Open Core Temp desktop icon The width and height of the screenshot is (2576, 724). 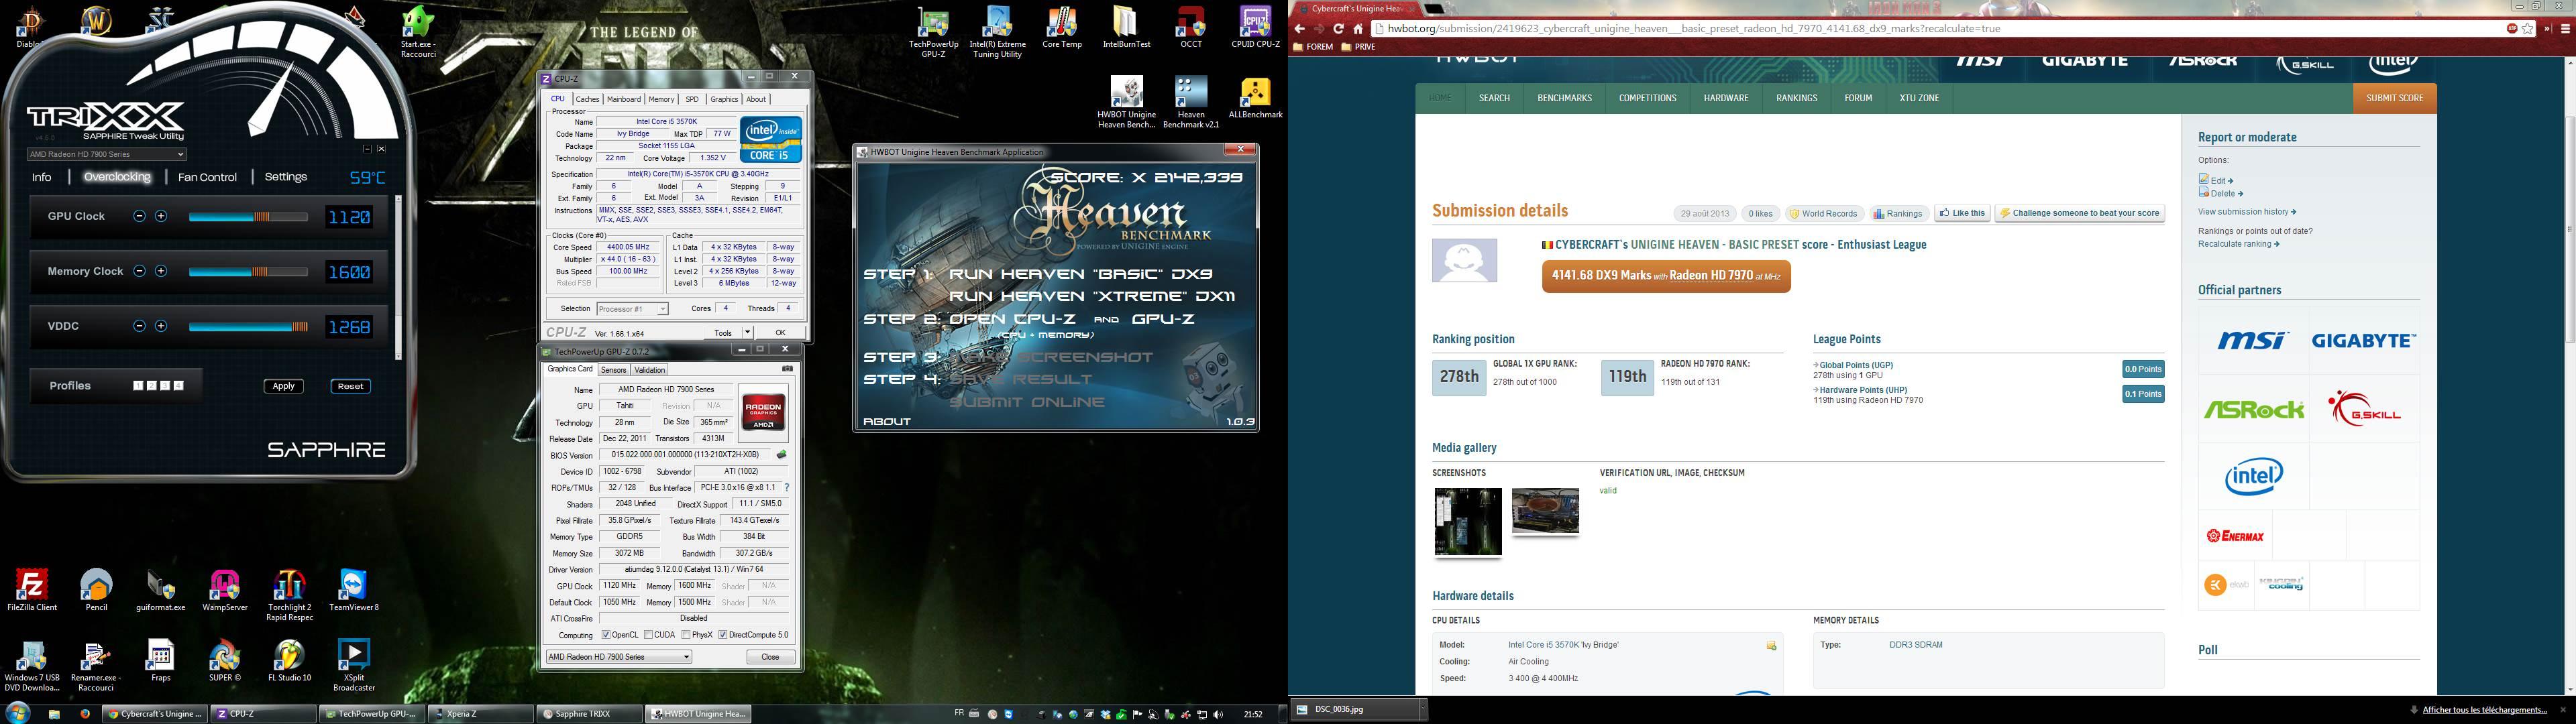tap(1062, 27)
